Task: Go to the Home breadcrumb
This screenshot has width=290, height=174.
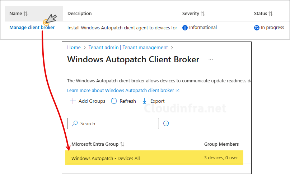Action: pyautogui.click(x=74, y=47)
